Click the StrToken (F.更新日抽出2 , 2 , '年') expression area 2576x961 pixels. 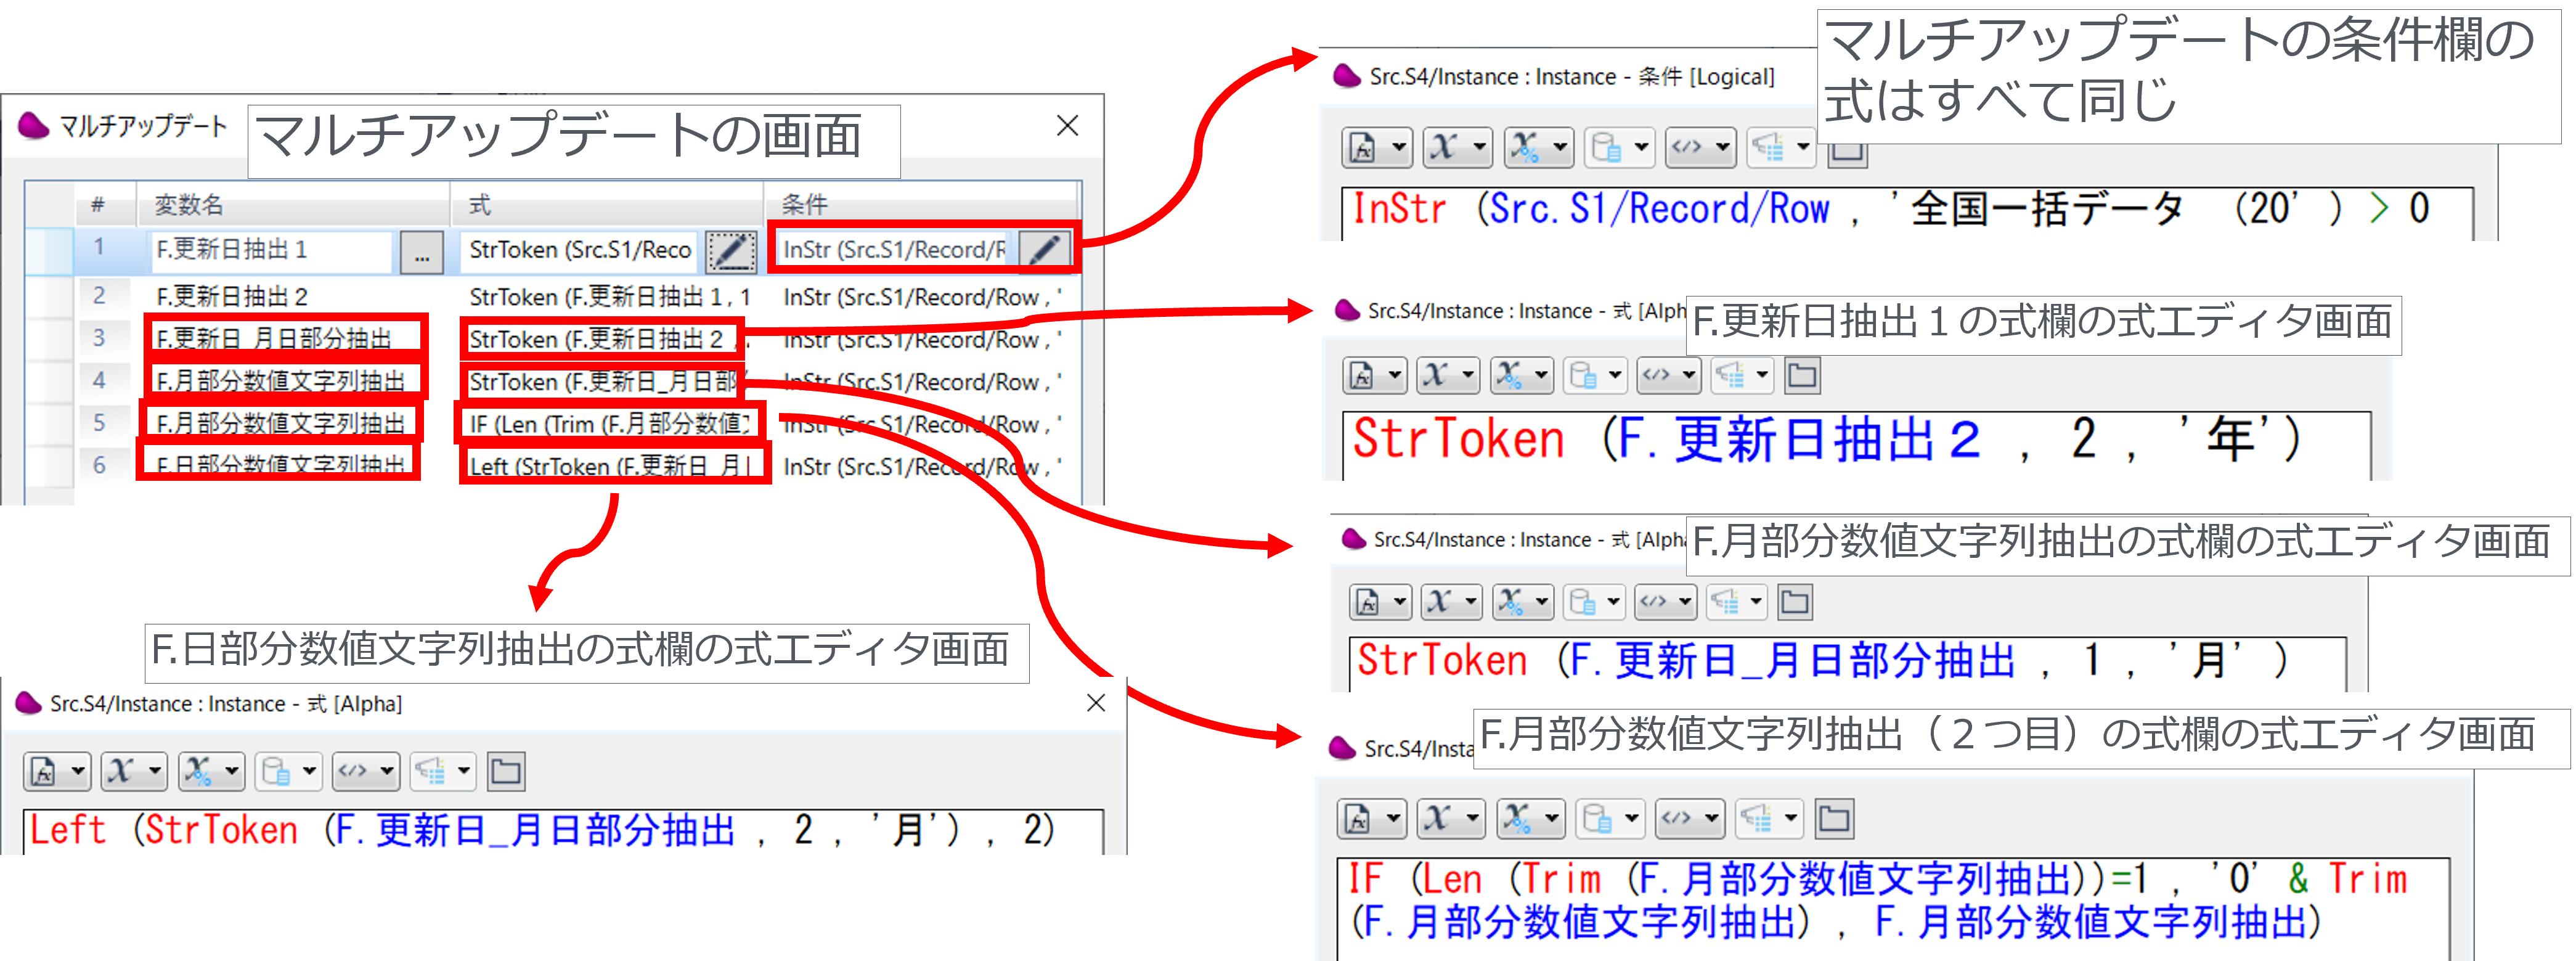tap(1857, 444)
